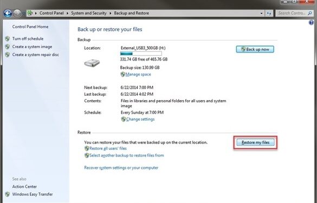Click shield icon beside Windows Easy Transfer
Screen dimensions: 317x203
(8, 194)
